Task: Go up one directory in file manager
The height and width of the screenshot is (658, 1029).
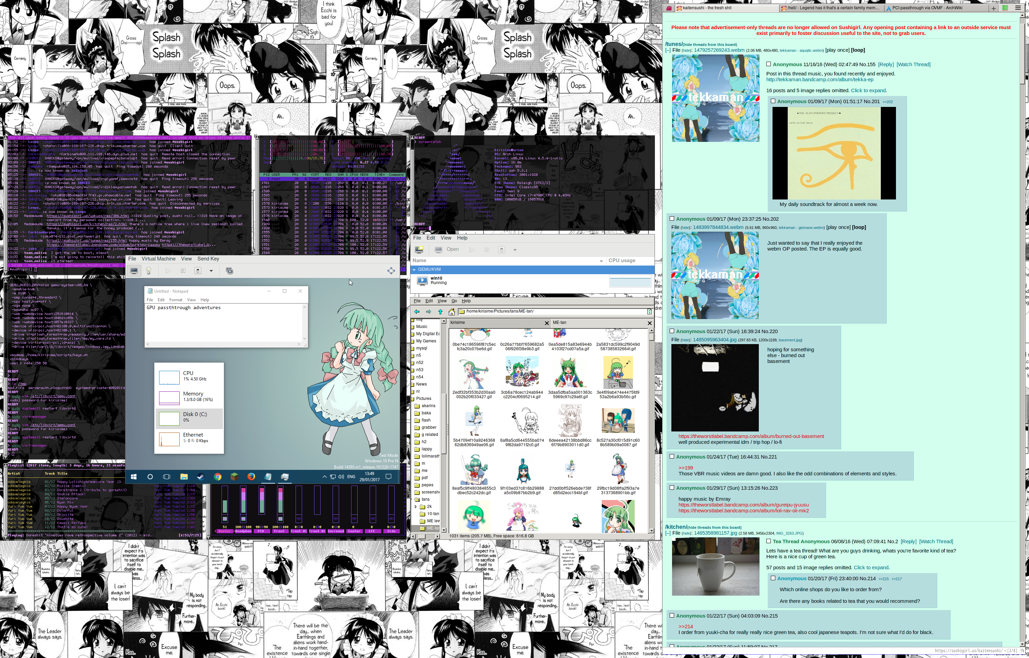Action: [x=440, y=312]
